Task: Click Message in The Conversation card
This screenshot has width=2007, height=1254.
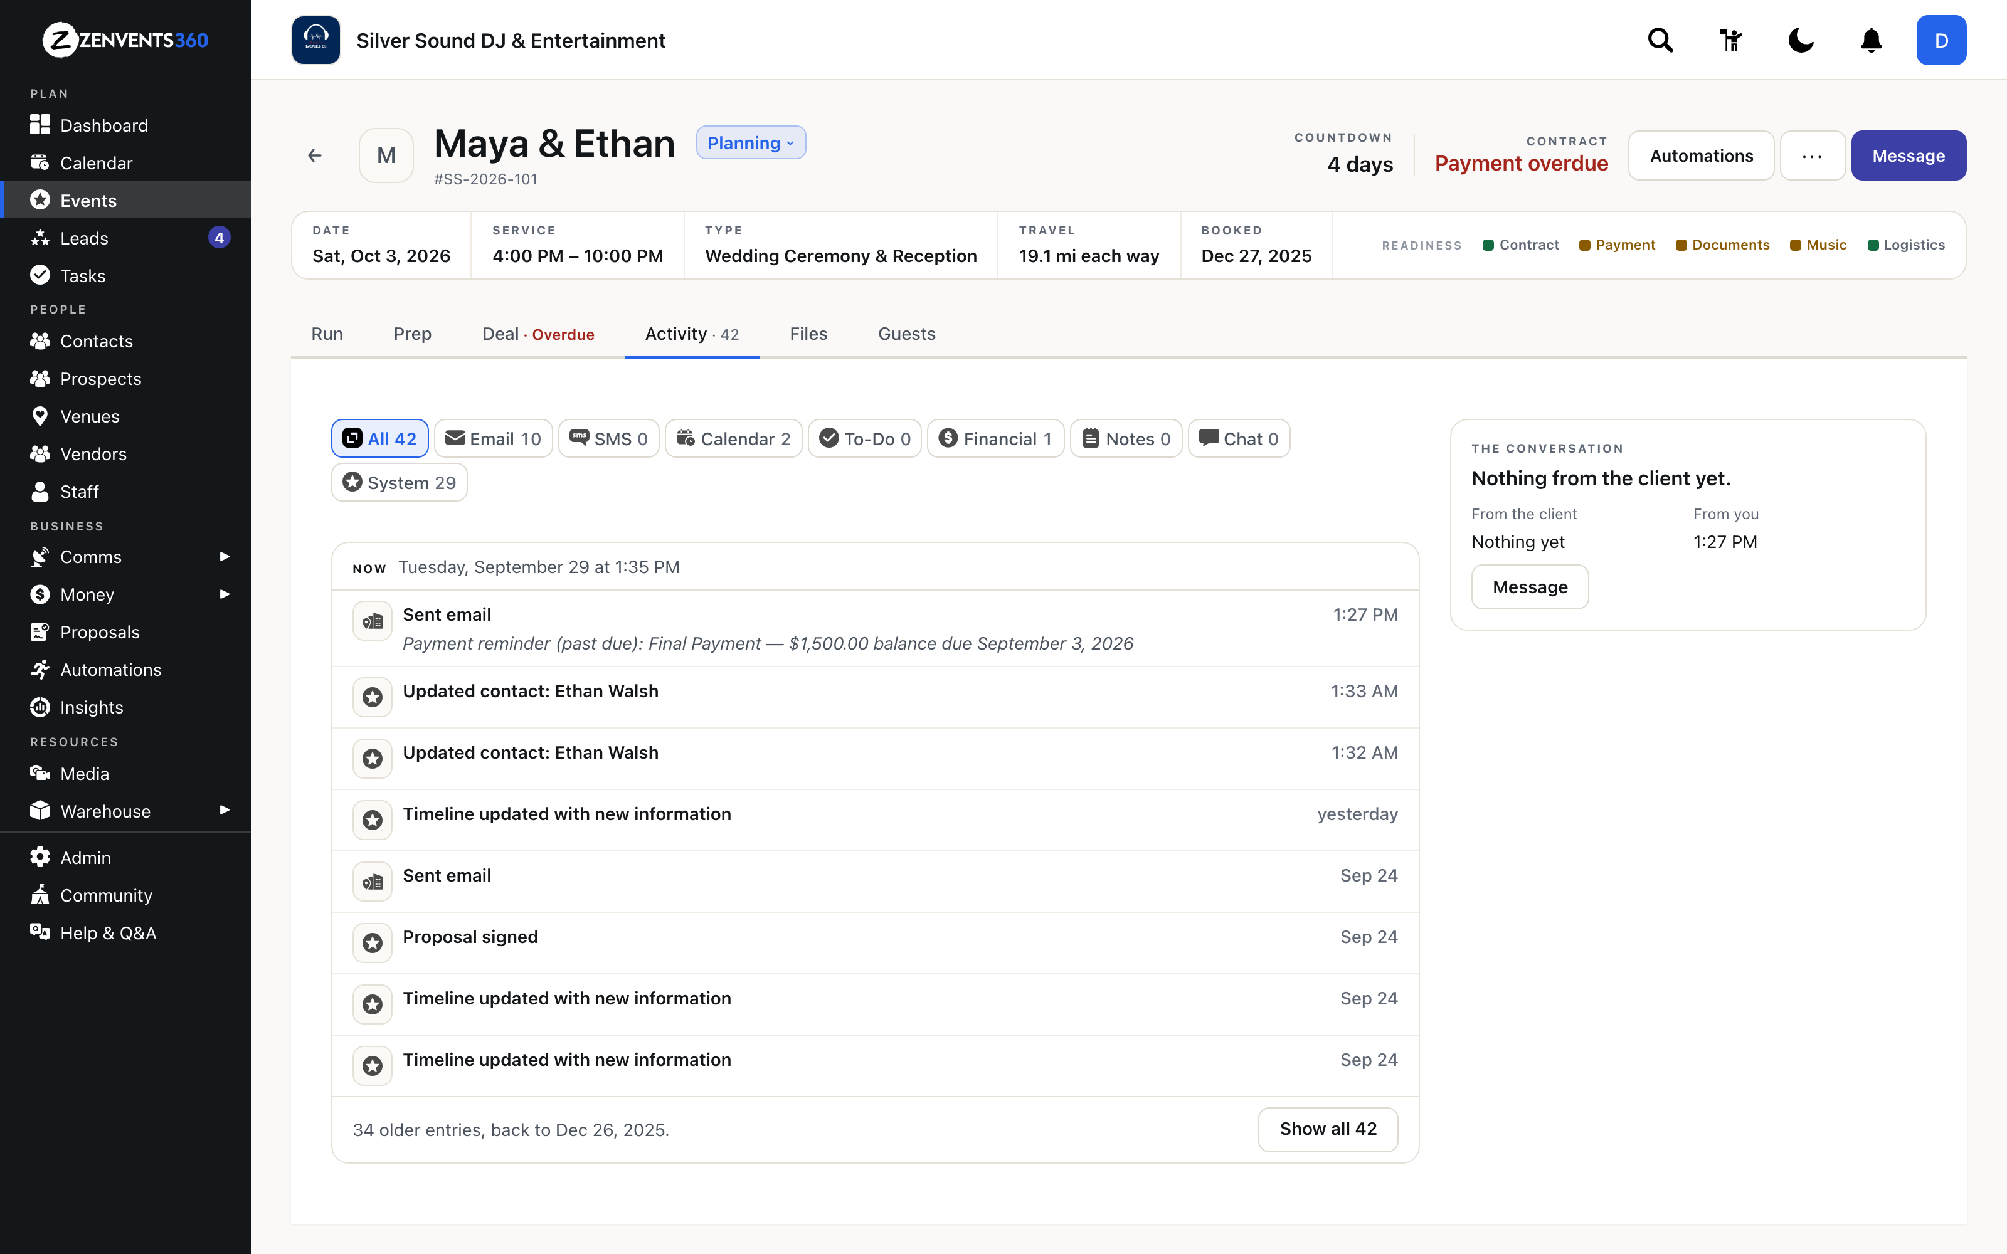Action: pos(1530,587)
